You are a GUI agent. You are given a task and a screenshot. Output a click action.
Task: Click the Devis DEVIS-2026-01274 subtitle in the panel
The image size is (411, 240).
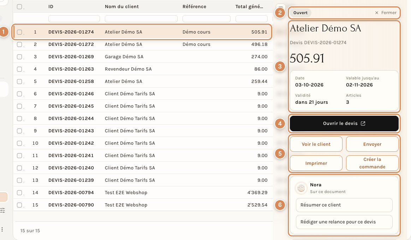(318, 42)
